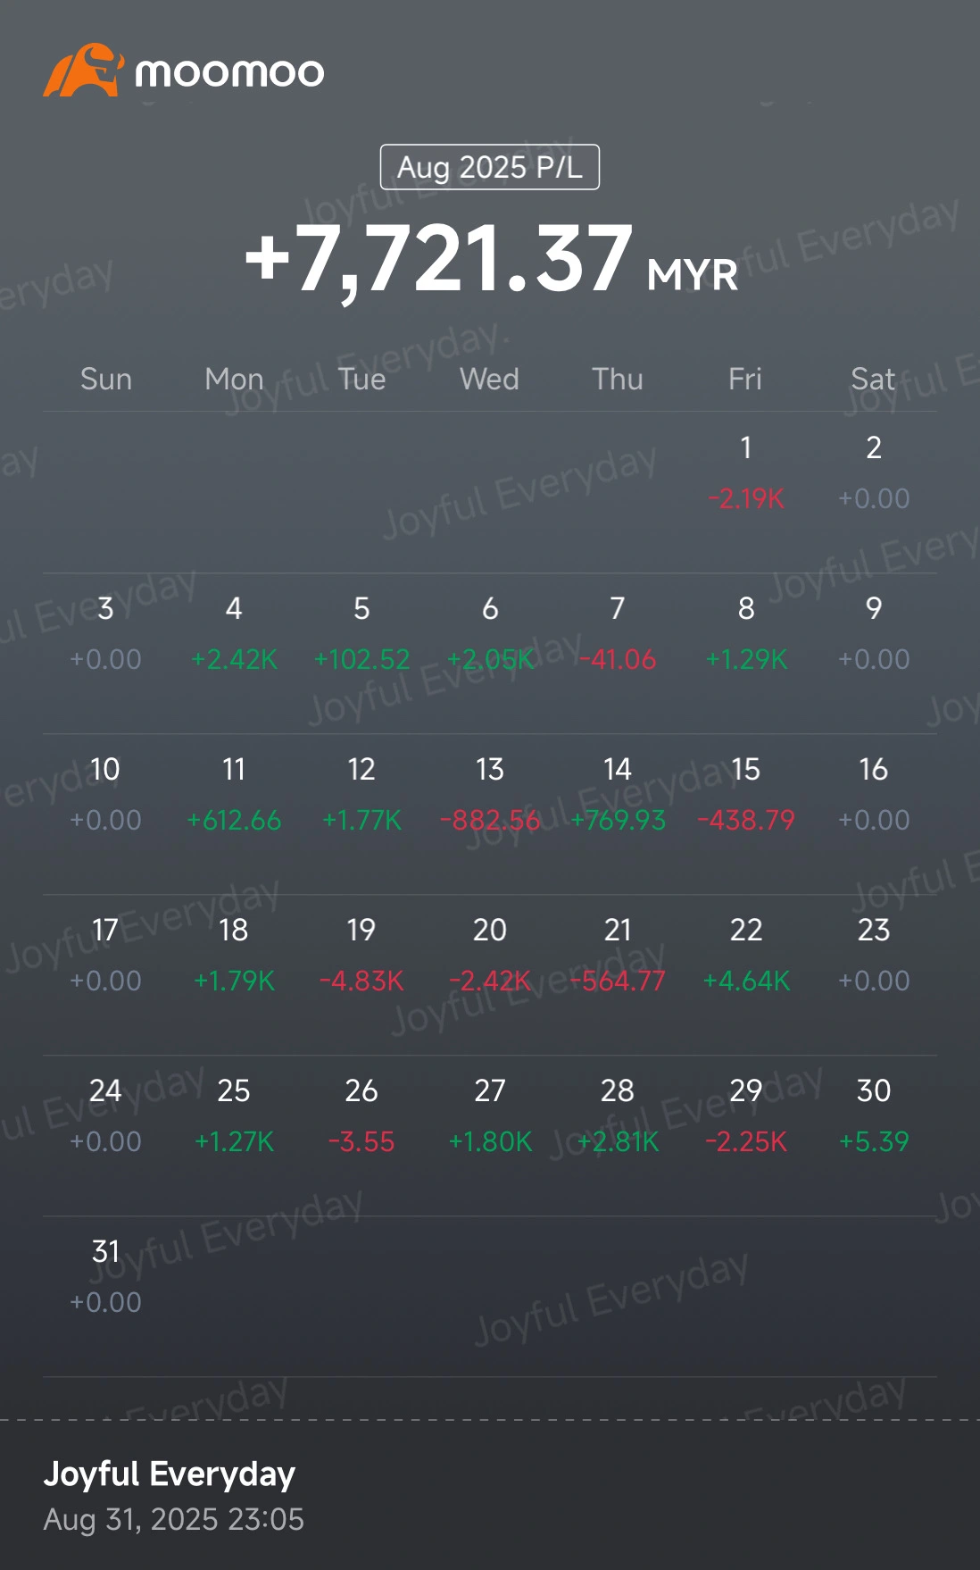
Task: Select August 31 showing +0.00
Action: coord(105,1277)
